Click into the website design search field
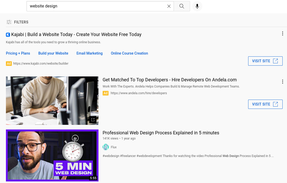The height and width of the screenshot is (183, 287). [x=97, y=6]
